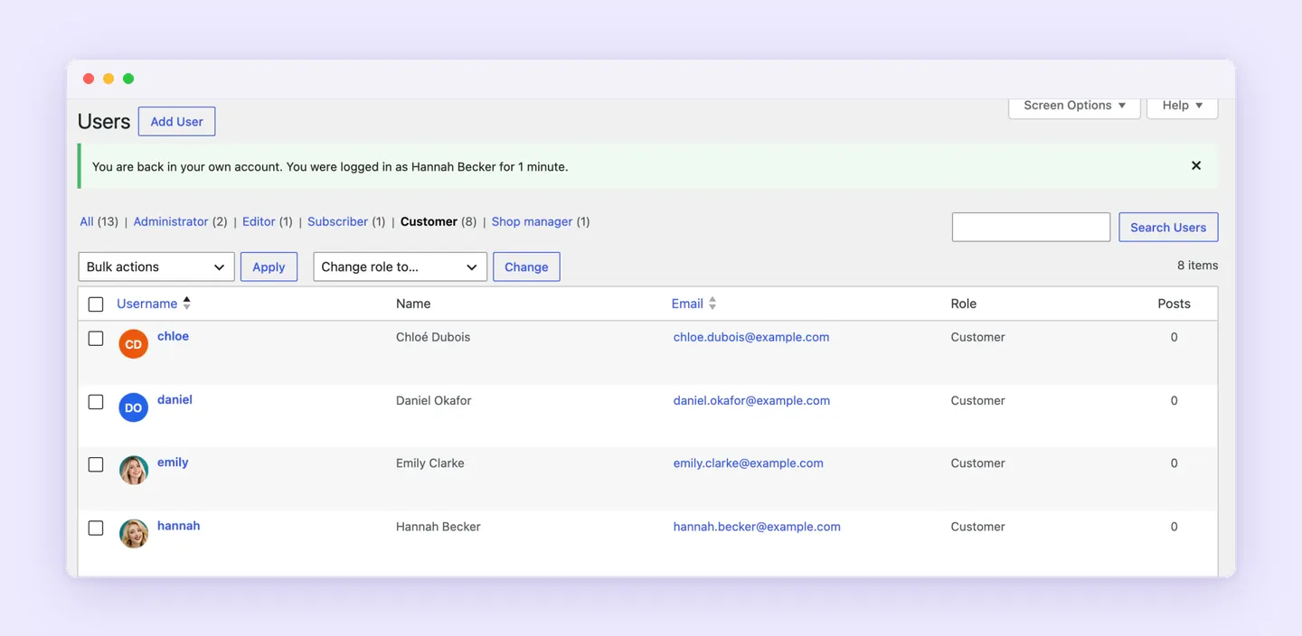1302x636 pixels.
Task: Click the green macOS window button
Action: click(128, 79)
